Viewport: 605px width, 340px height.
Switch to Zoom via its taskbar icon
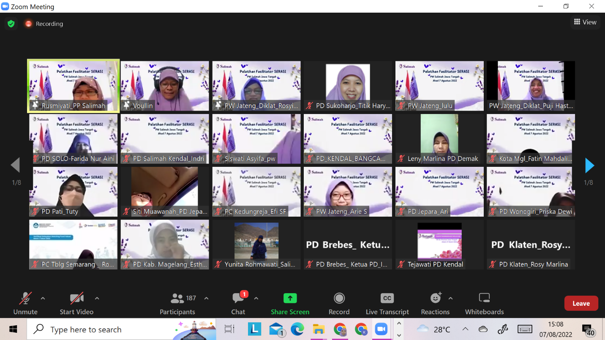coord(382,329)
